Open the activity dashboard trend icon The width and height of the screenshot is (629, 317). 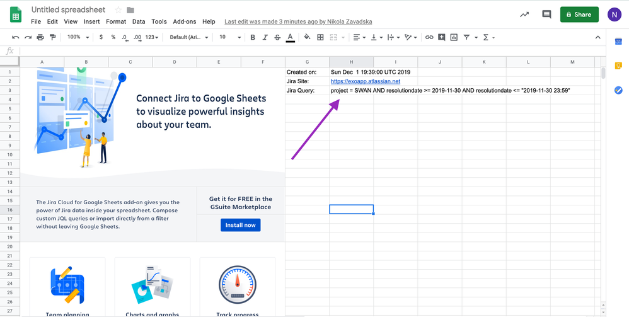pyautogui.click(x=524, y=14)
